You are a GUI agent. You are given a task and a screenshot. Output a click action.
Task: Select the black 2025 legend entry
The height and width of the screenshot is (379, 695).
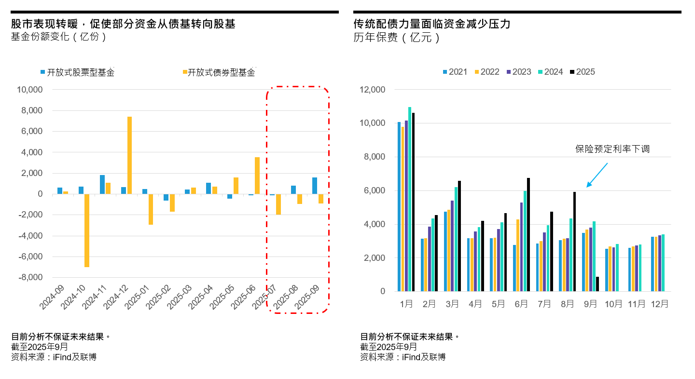coord(581,72)
